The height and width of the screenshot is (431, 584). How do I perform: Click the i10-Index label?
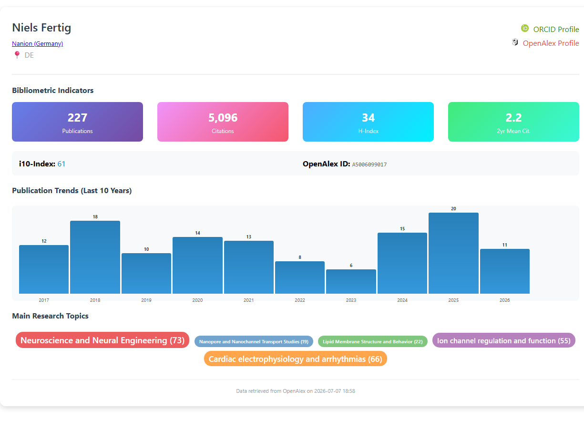(x=37, y=164)
